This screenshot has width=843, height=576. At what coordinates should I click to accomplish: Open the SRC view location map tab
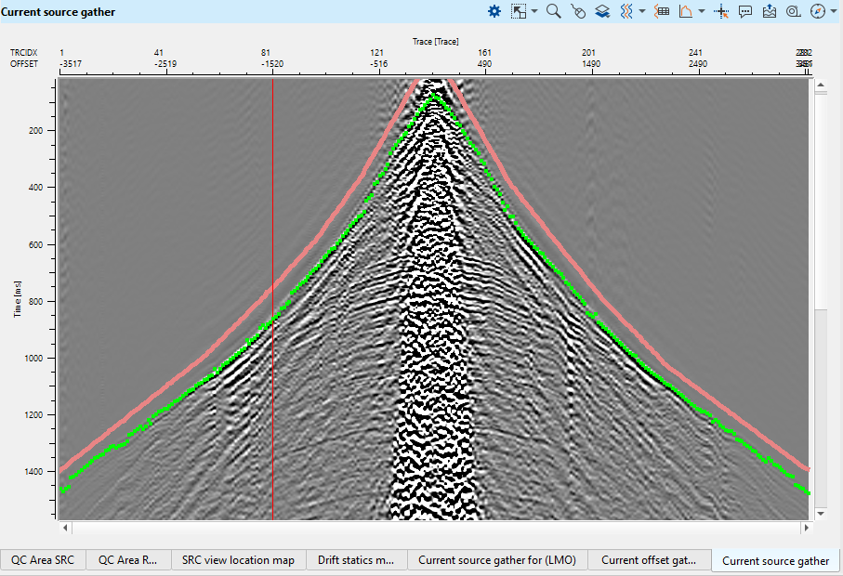238,560
